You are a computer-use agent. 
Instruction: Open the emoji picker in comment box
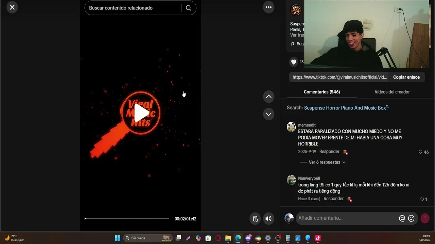pyautogui.click(x=411, y=219)
